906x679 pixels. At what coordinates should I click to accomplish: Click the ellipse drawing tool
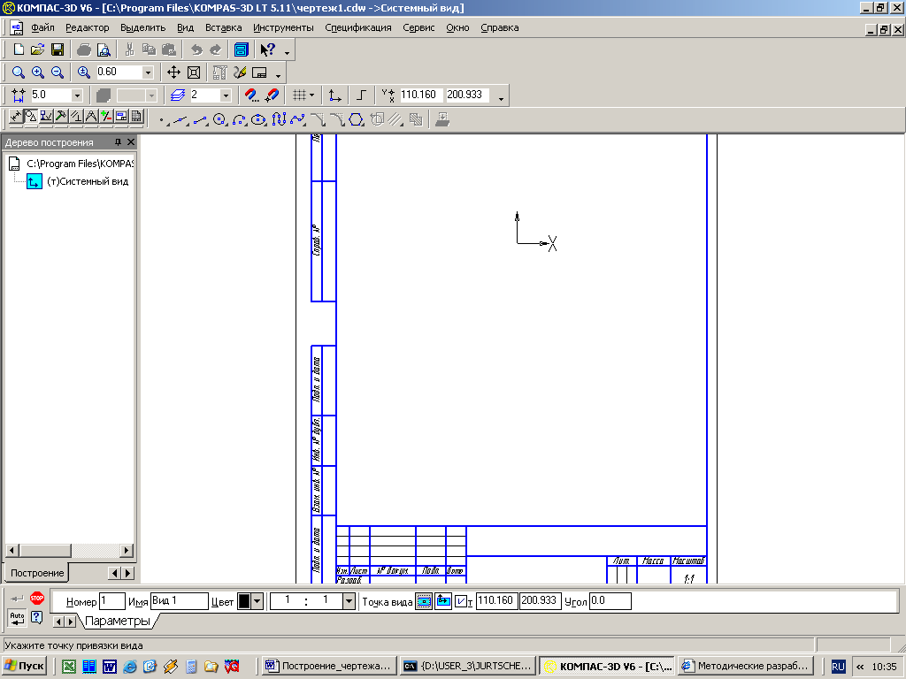coord(258,119)
